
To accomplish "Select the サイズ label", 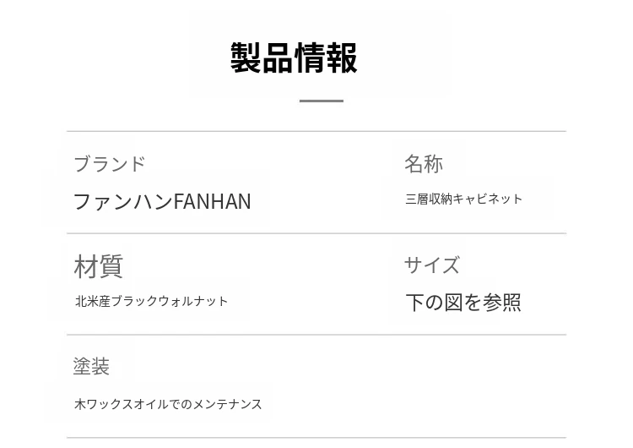I will [431, 265].
